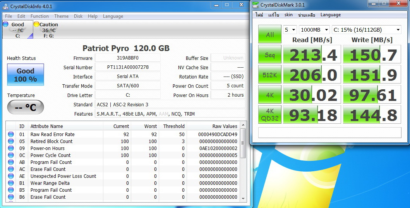410x208 pixels.
Task: Click the status orb in Raw Read Error Rate row
Action: coord(11,135)
